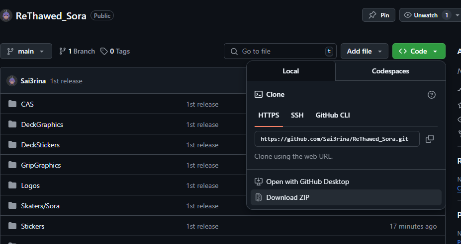Click the help icon beside Clone

pyautogui.click(x=432, y=95)
